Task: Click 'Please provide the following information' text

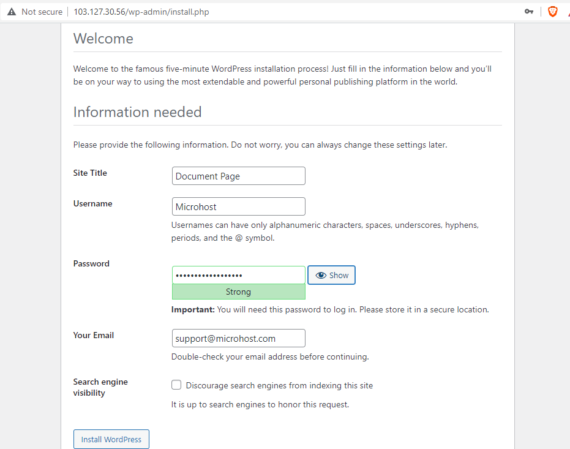Action: 260,145
